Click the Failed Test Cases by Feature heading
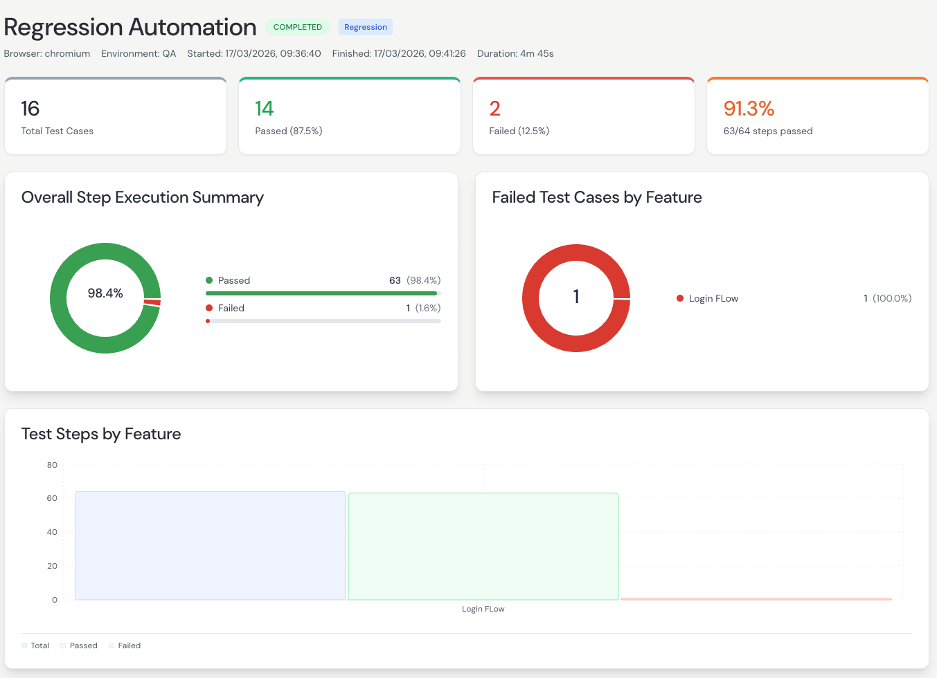Viewport: 937px width, 678px height. pyautogui.click(x=597, y=197)
